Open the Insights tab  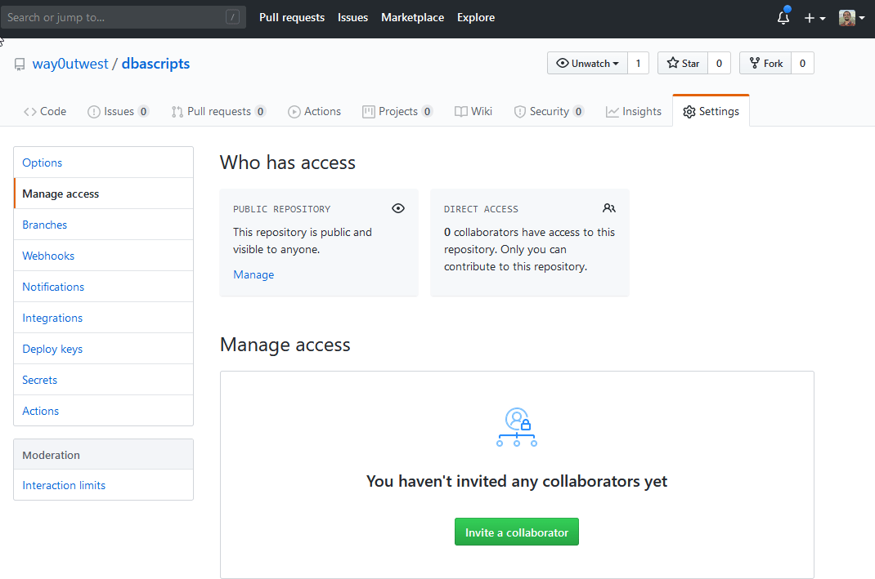tap(634, 111)
